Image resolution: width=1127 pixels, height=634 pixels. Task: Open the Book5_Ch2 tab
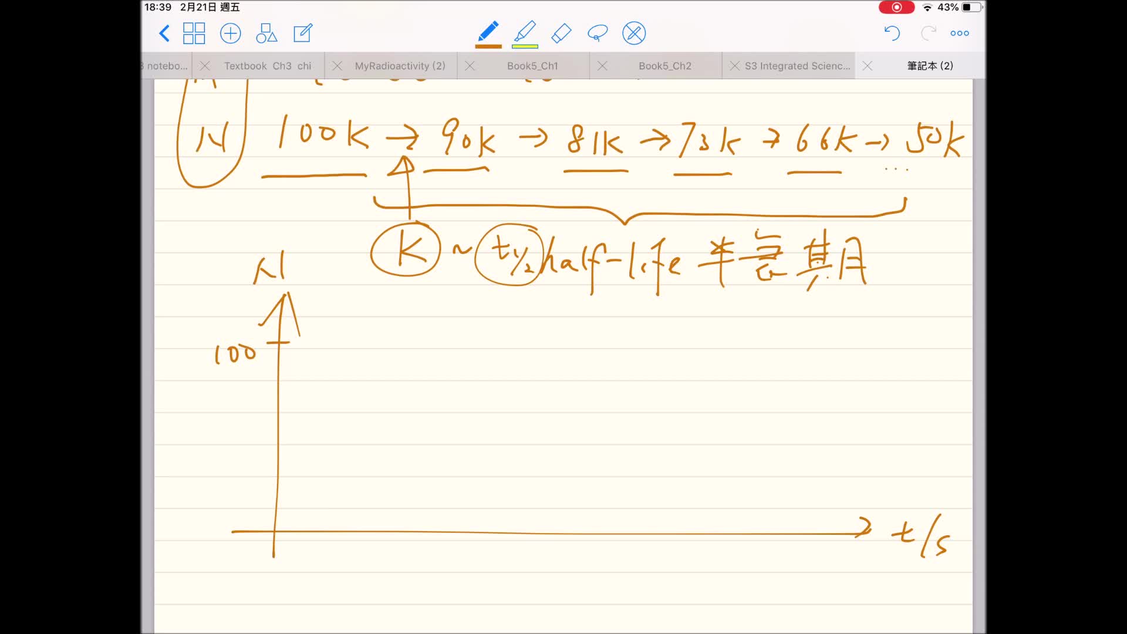(665, 66)
